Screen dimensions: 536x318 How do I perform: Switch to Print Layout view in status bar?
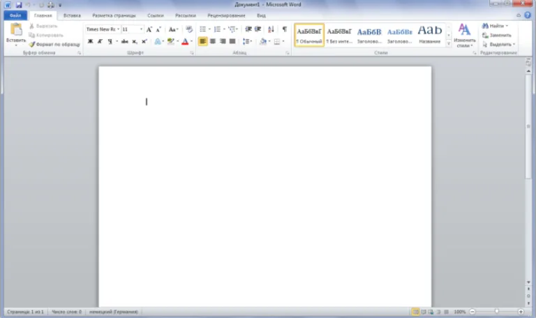[415, 312]
